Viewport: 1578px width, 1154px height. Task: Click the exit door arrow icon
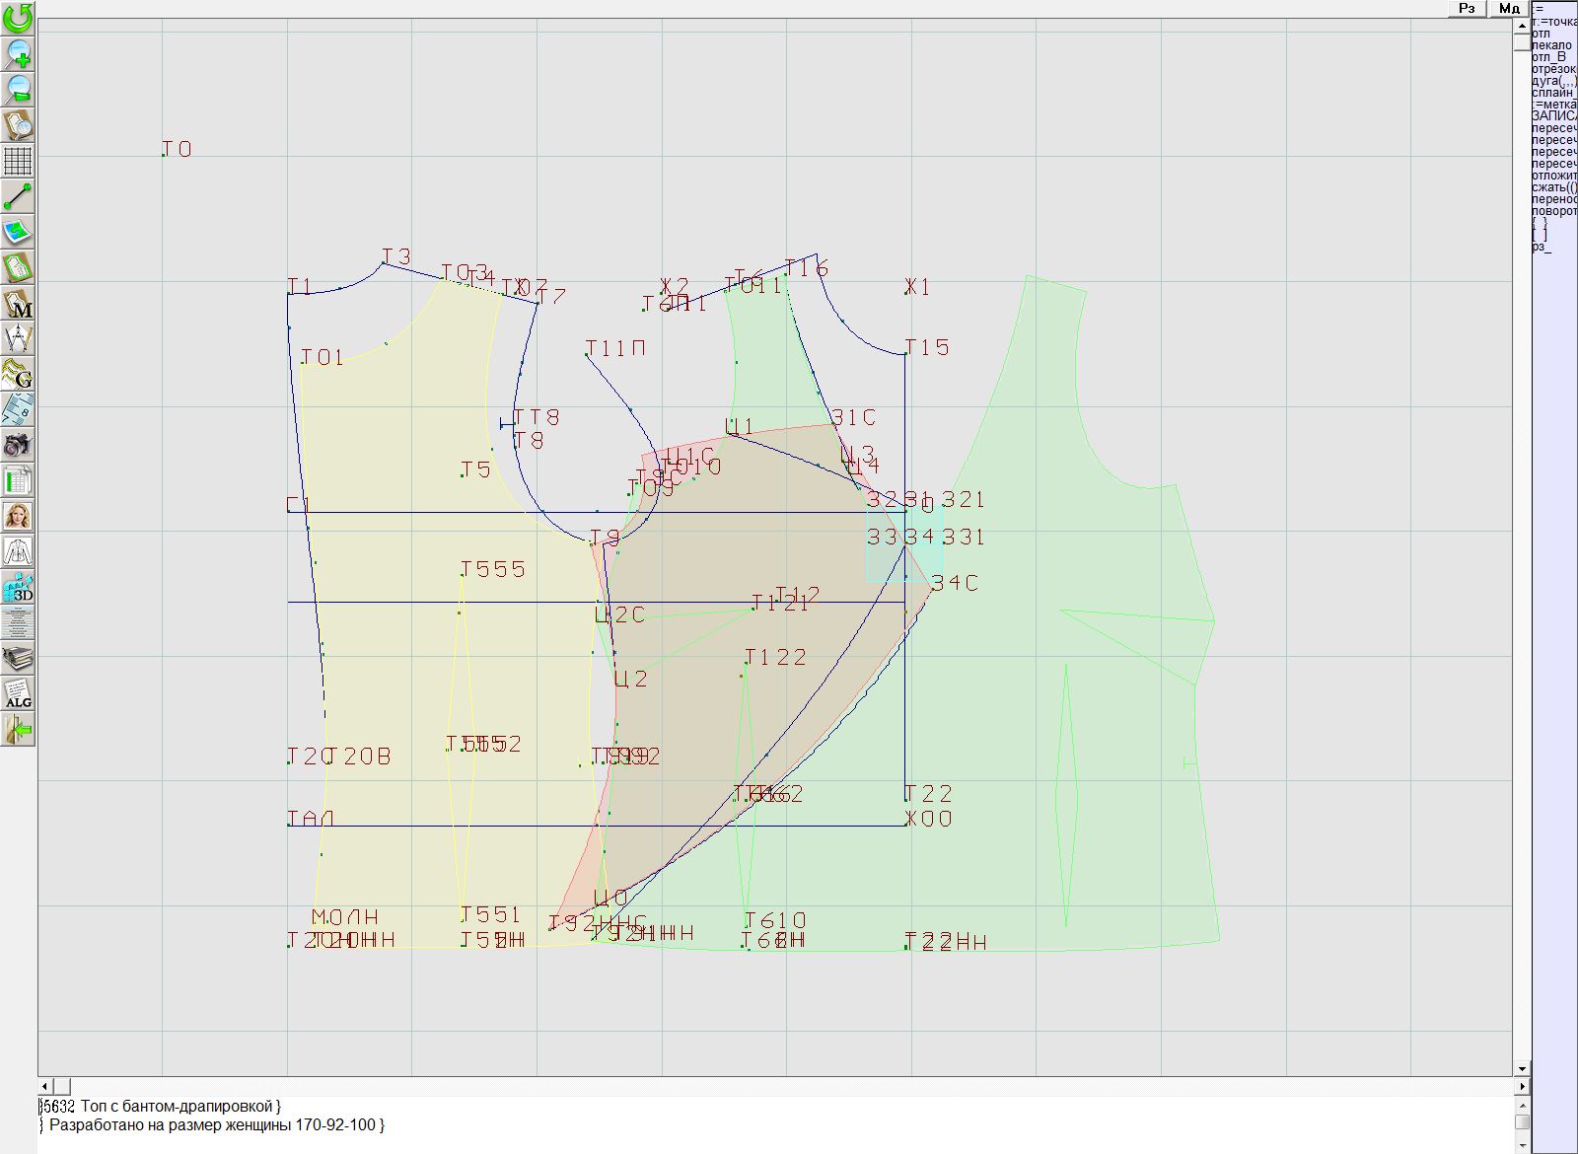pos(18,729)
